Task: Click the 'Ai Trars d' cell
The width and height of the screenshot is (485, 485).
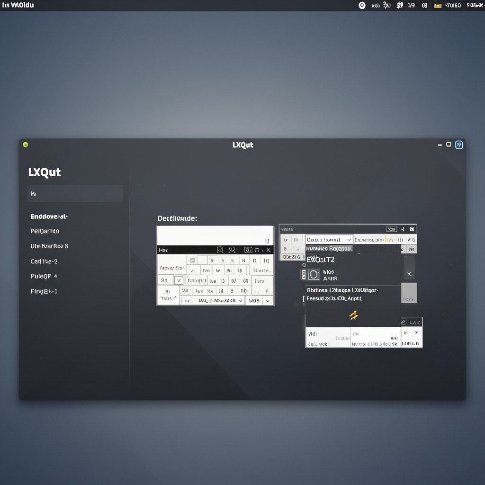Action: pos(168,296)
